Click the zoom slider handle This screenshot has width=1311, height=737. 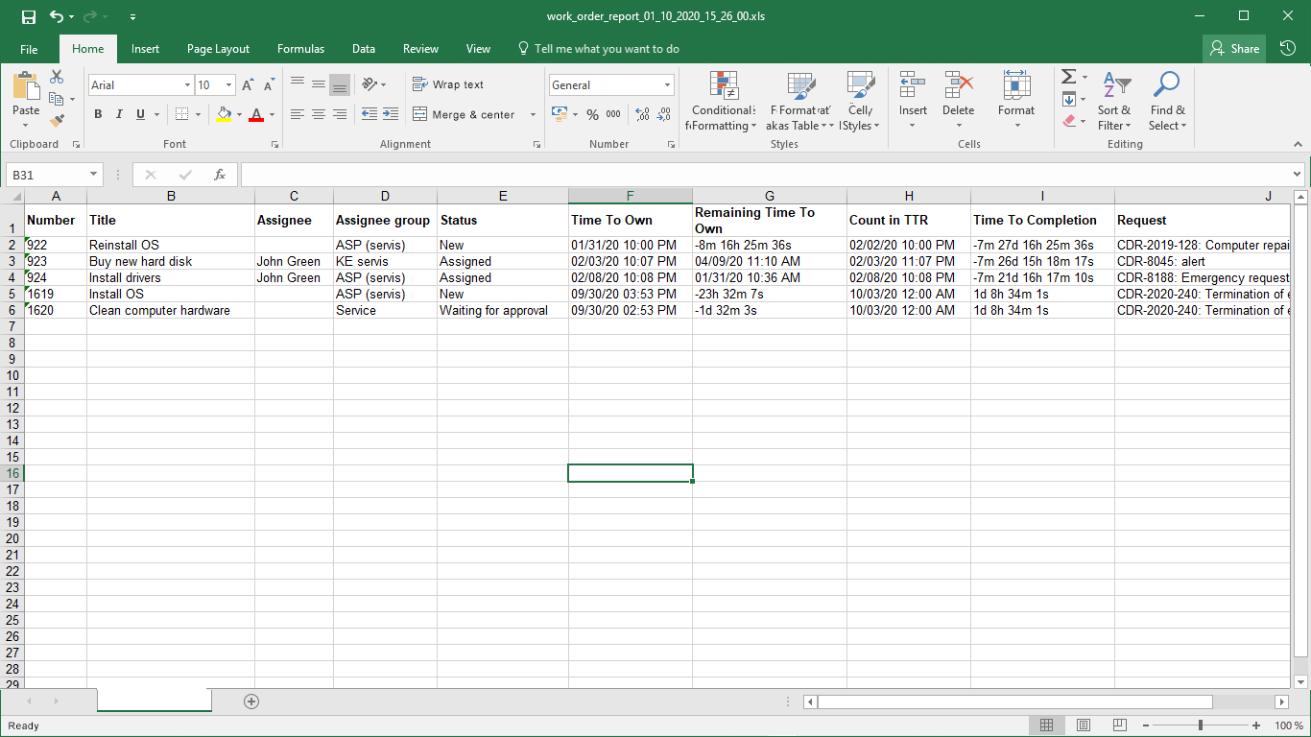pyautogui.click(x=1201, y=725)
